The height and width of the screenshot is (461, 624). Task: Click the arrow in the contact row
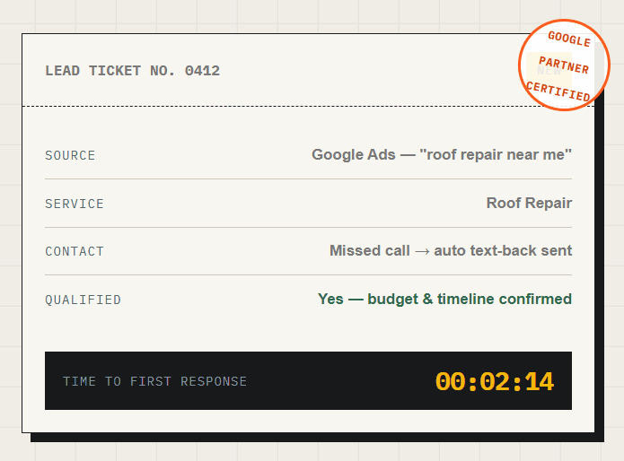click(x=422, y=251)
